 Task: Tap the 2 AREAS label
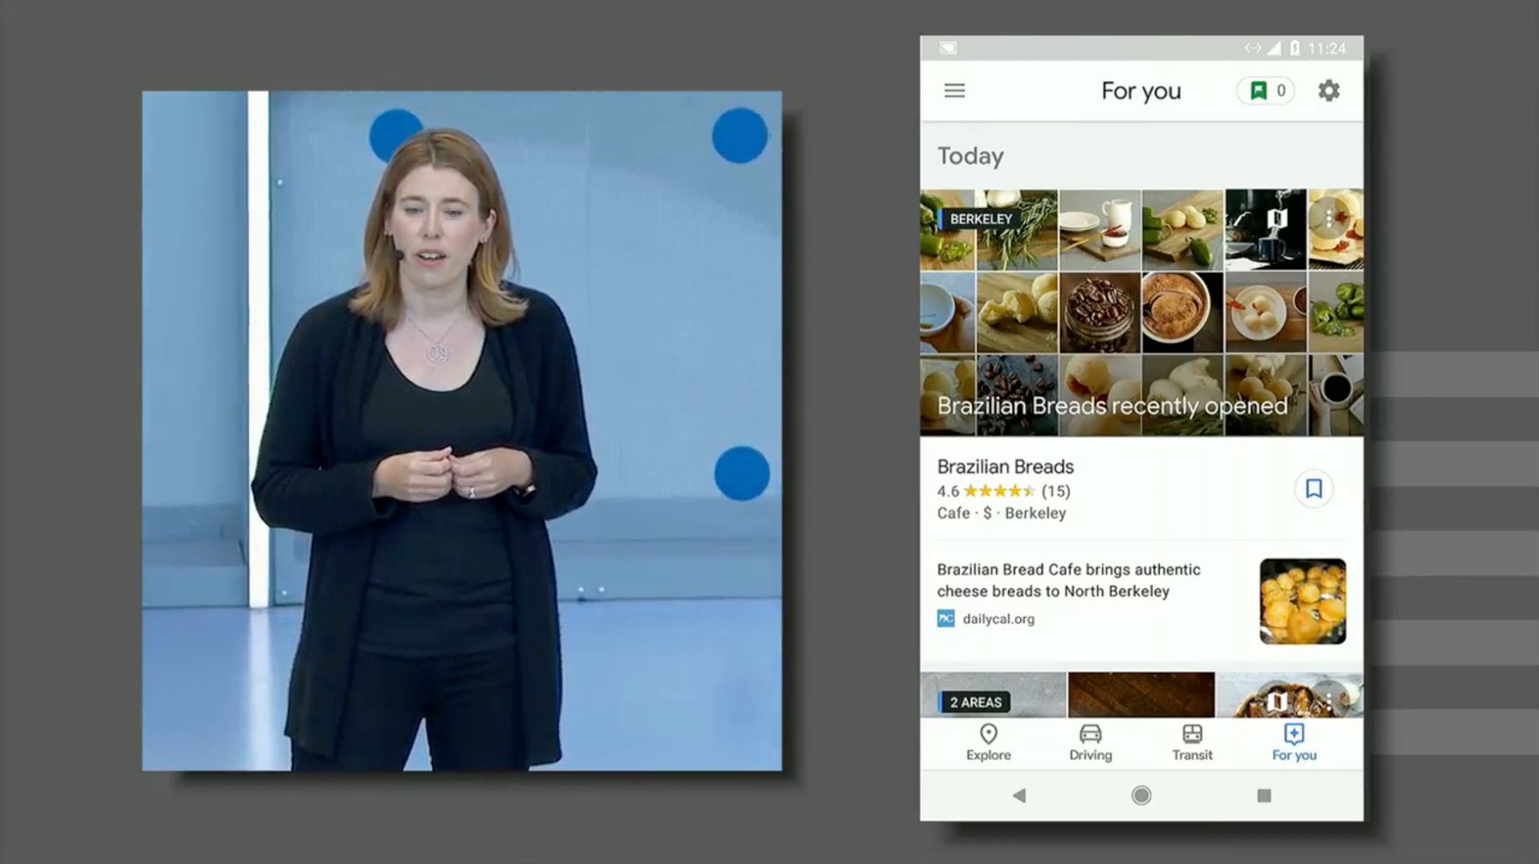974,703
